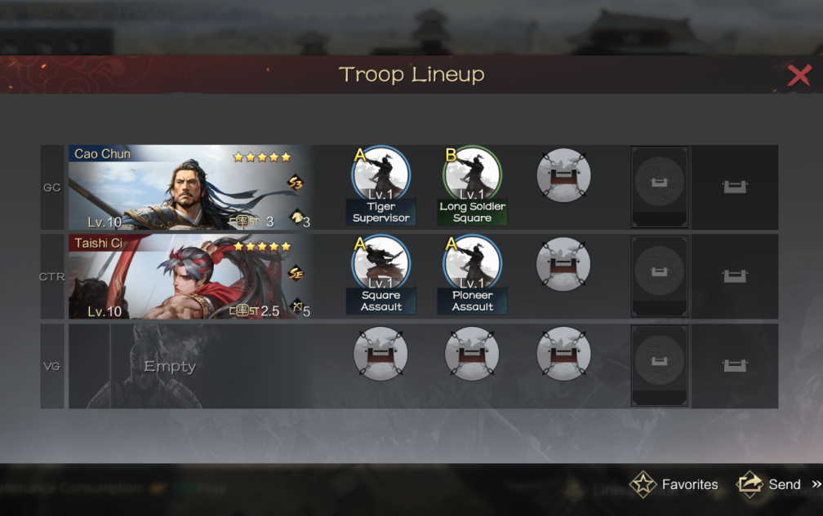Click the far-right locked slot in VG row
Viewport: 823px width, 516px height.
pyautogui.click(x=735, y=366)
